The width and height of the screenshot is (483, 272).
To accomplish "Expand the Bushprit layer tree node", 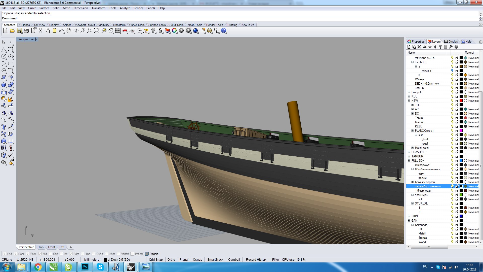I will (x=409, y=92).
